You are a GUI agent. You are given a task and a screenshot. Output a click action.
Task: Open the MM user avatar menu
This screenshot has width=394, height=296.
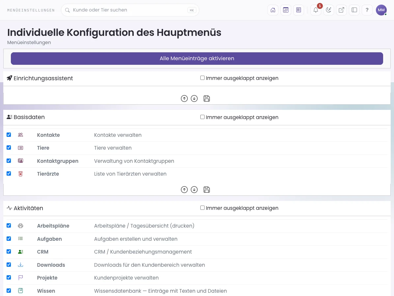point(381,10)
